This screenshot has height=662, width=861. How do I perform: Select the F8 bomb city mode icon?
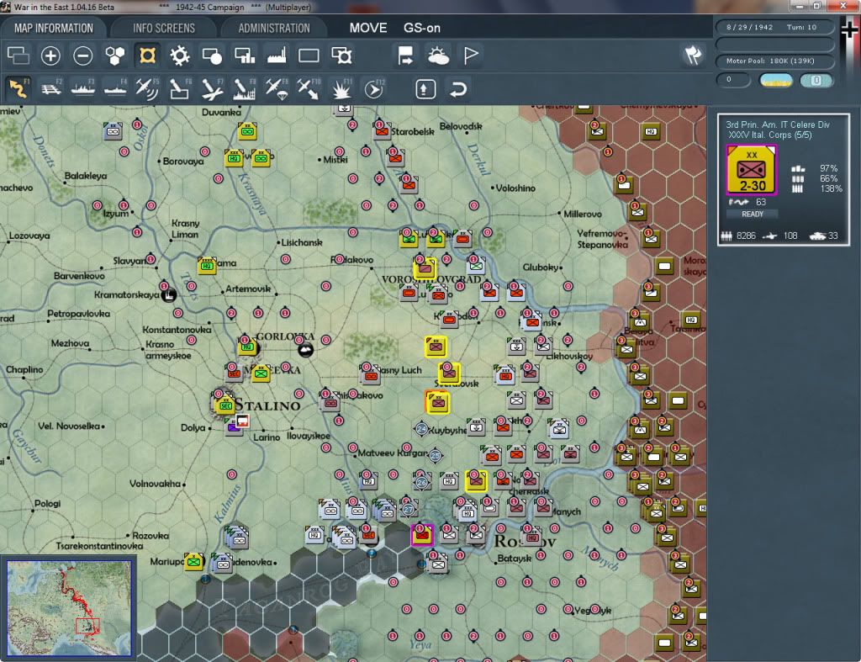245,88
